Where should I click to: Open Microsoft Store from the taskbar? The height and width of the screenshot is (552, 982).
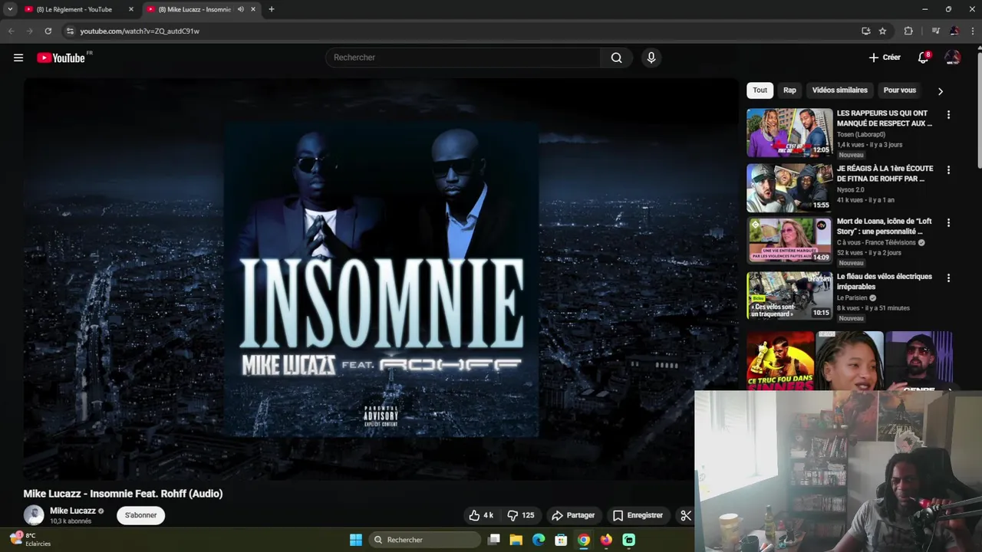click(561, 540)
